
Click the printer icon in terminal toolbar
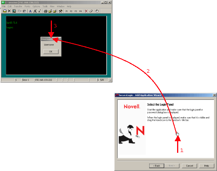[x=46, y=11]
